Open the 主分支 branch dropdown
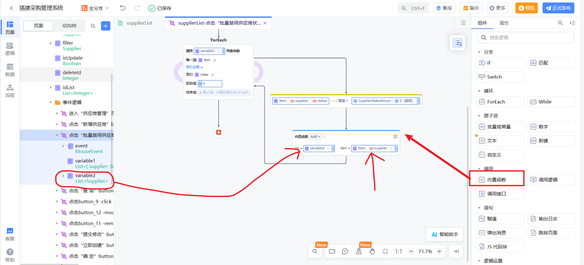 click(95, 8)
